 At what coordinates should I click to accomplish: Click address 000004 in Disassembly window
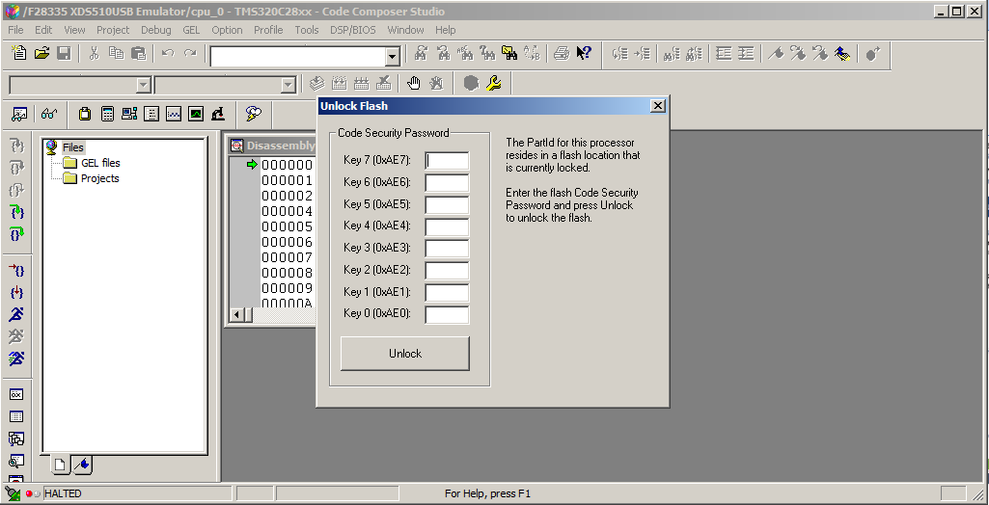(x=287, y=212)
